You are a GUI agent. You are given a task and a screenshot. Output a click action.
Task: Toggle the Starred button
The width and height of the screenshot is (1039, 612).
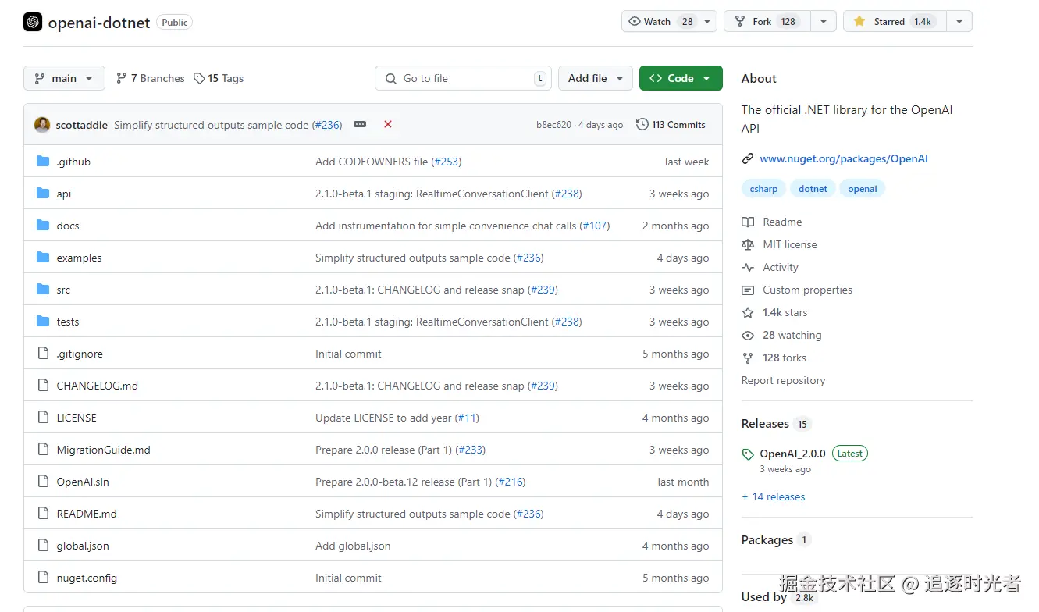pyautogui.click(x=895, y=22)
